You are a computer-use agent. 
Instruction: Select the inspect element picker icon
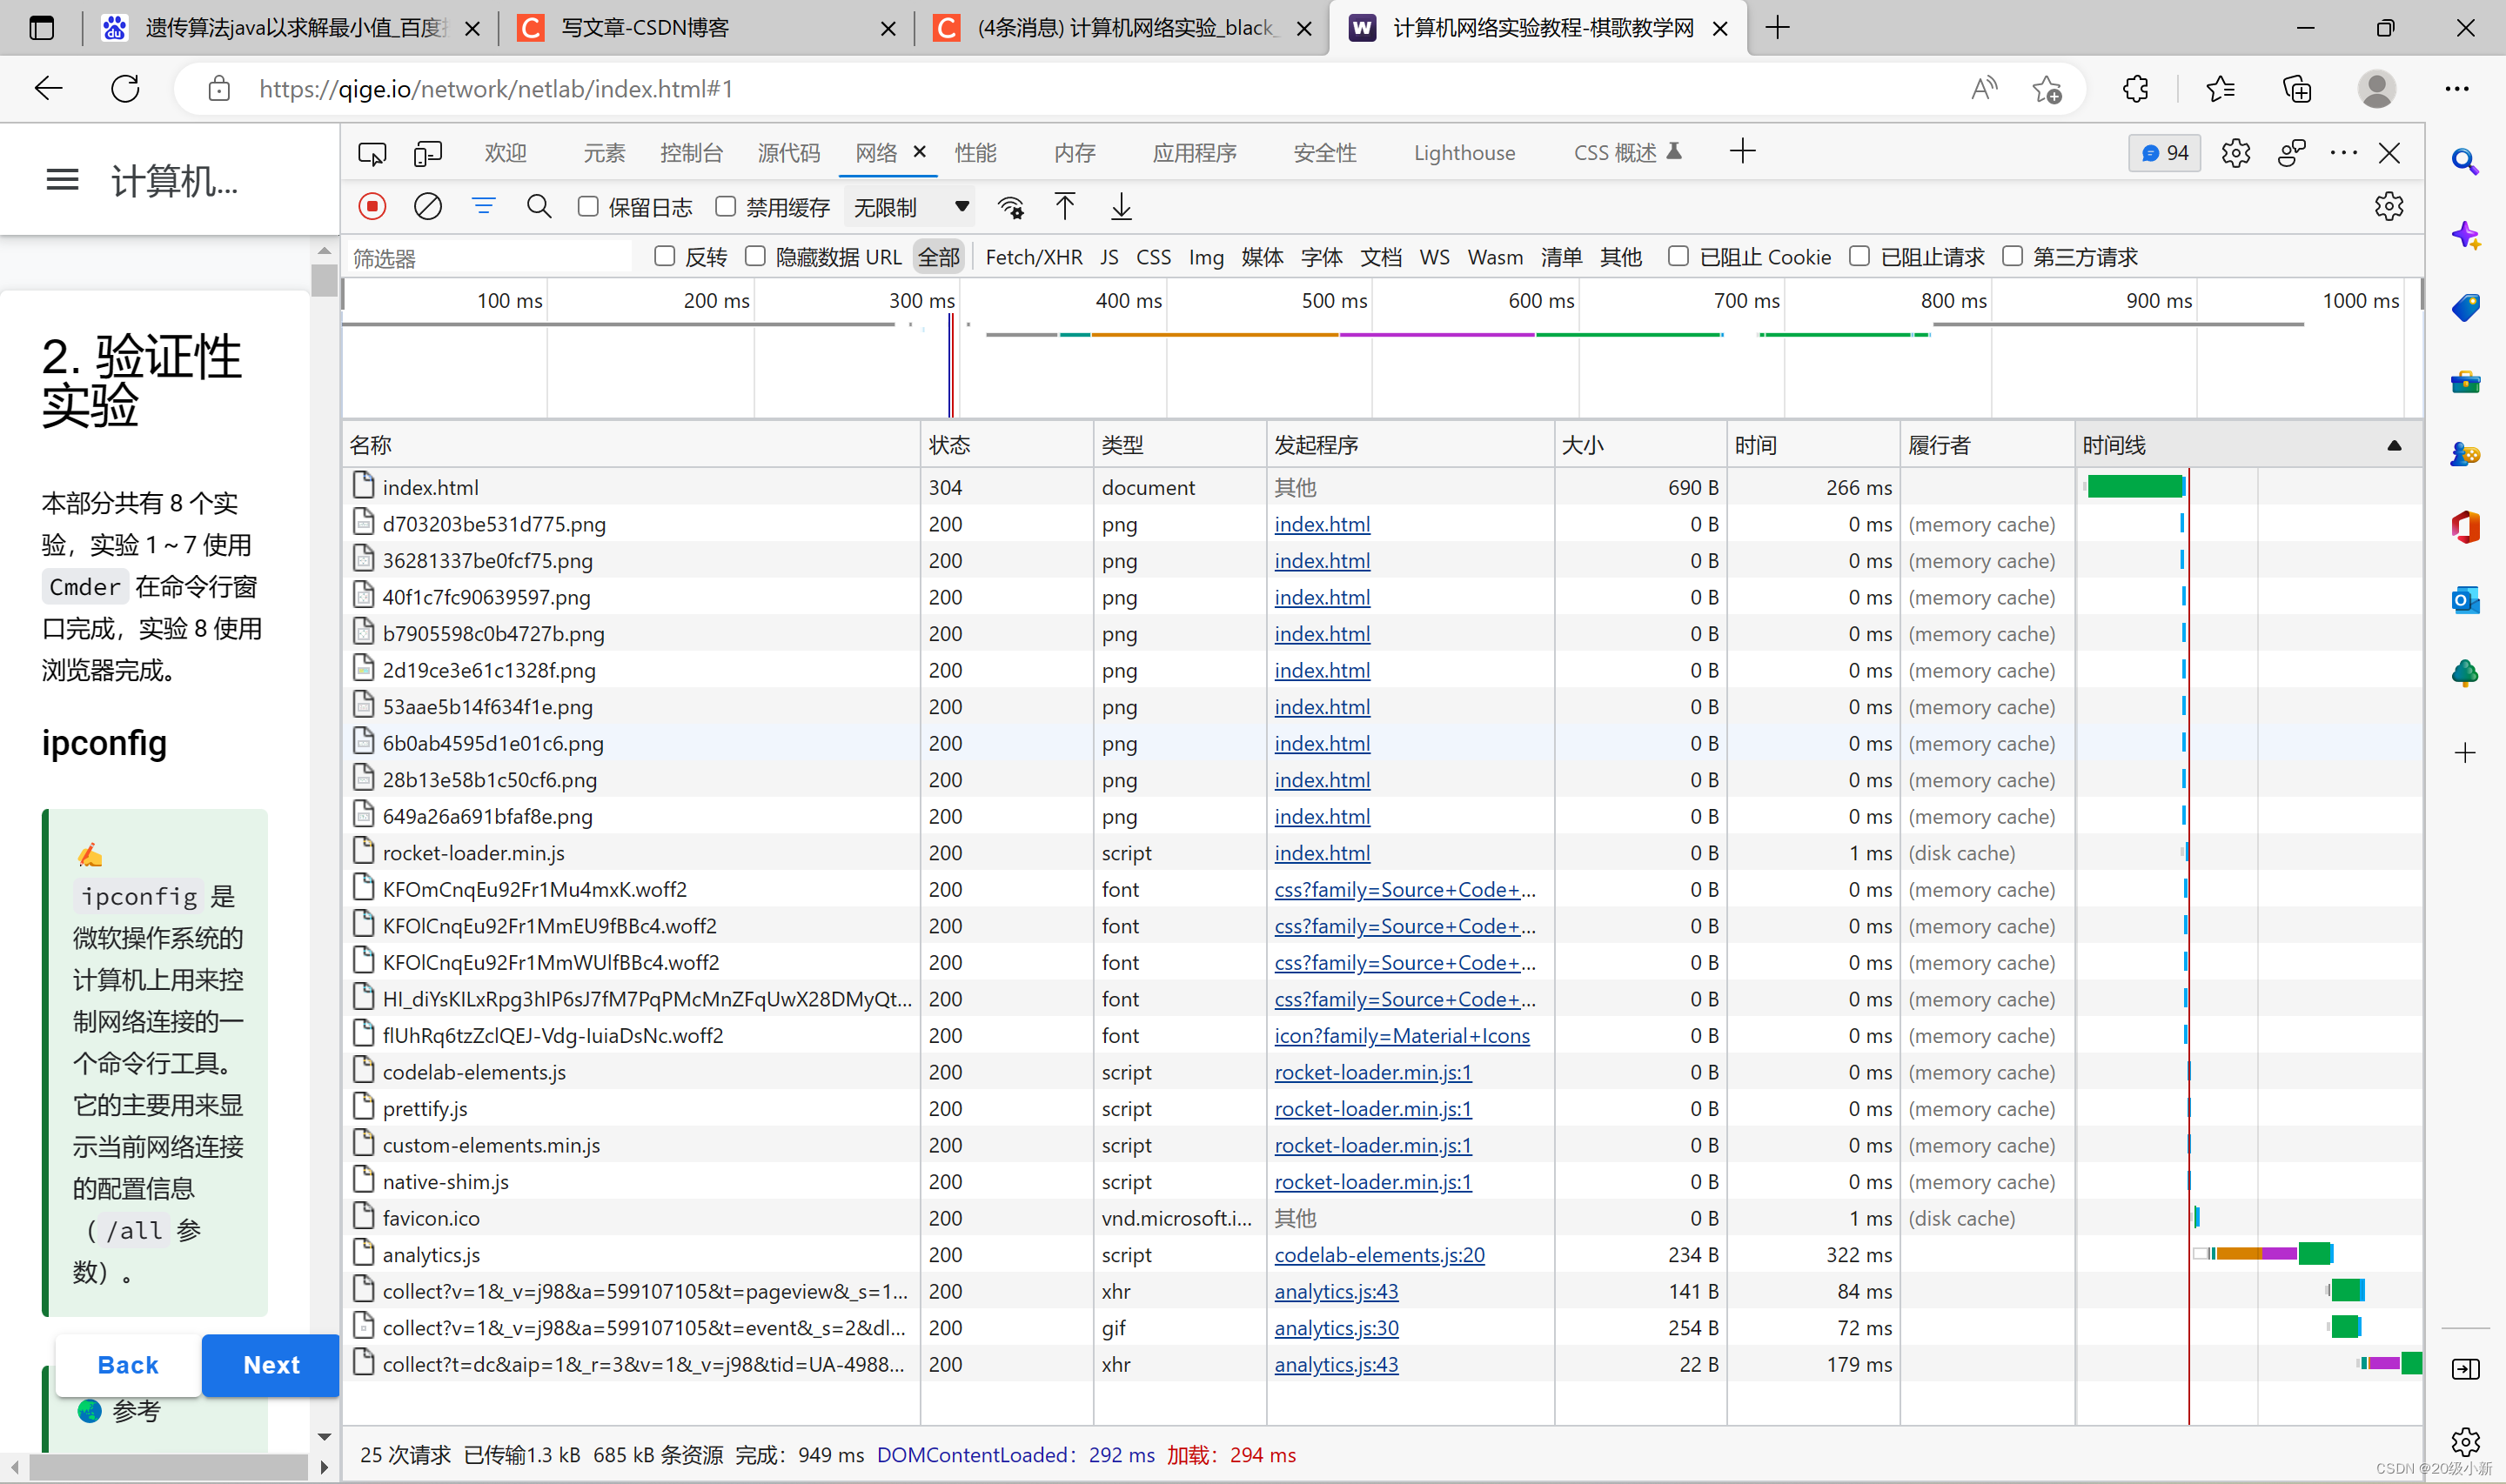[372, 153]
